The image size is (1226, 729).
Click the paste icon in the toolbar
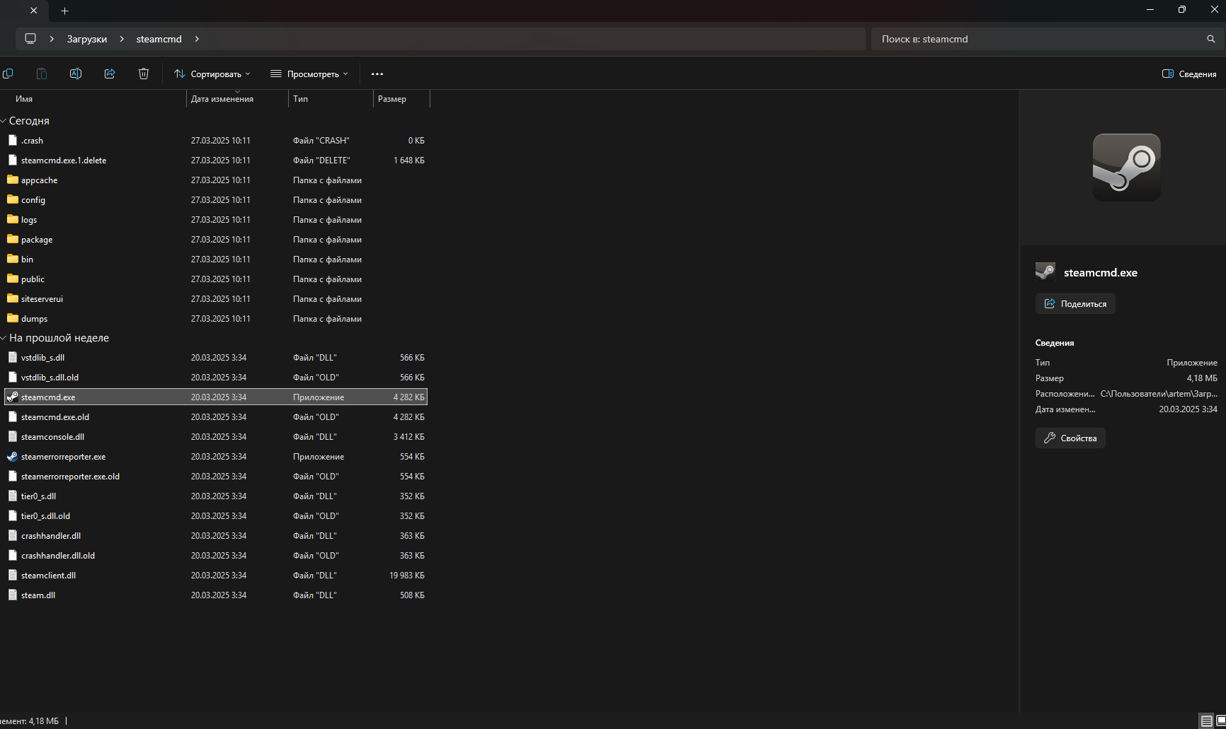pyautogui.click(x=42, y=74)
